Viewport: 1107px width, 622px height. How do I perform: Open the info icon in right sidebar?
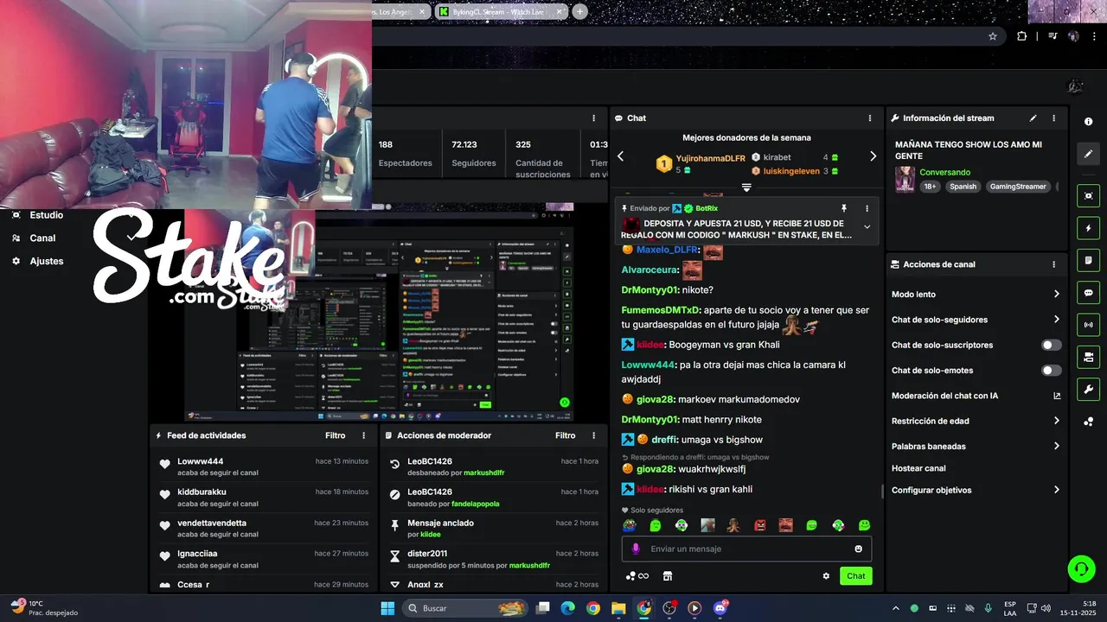pos(1088,122)
